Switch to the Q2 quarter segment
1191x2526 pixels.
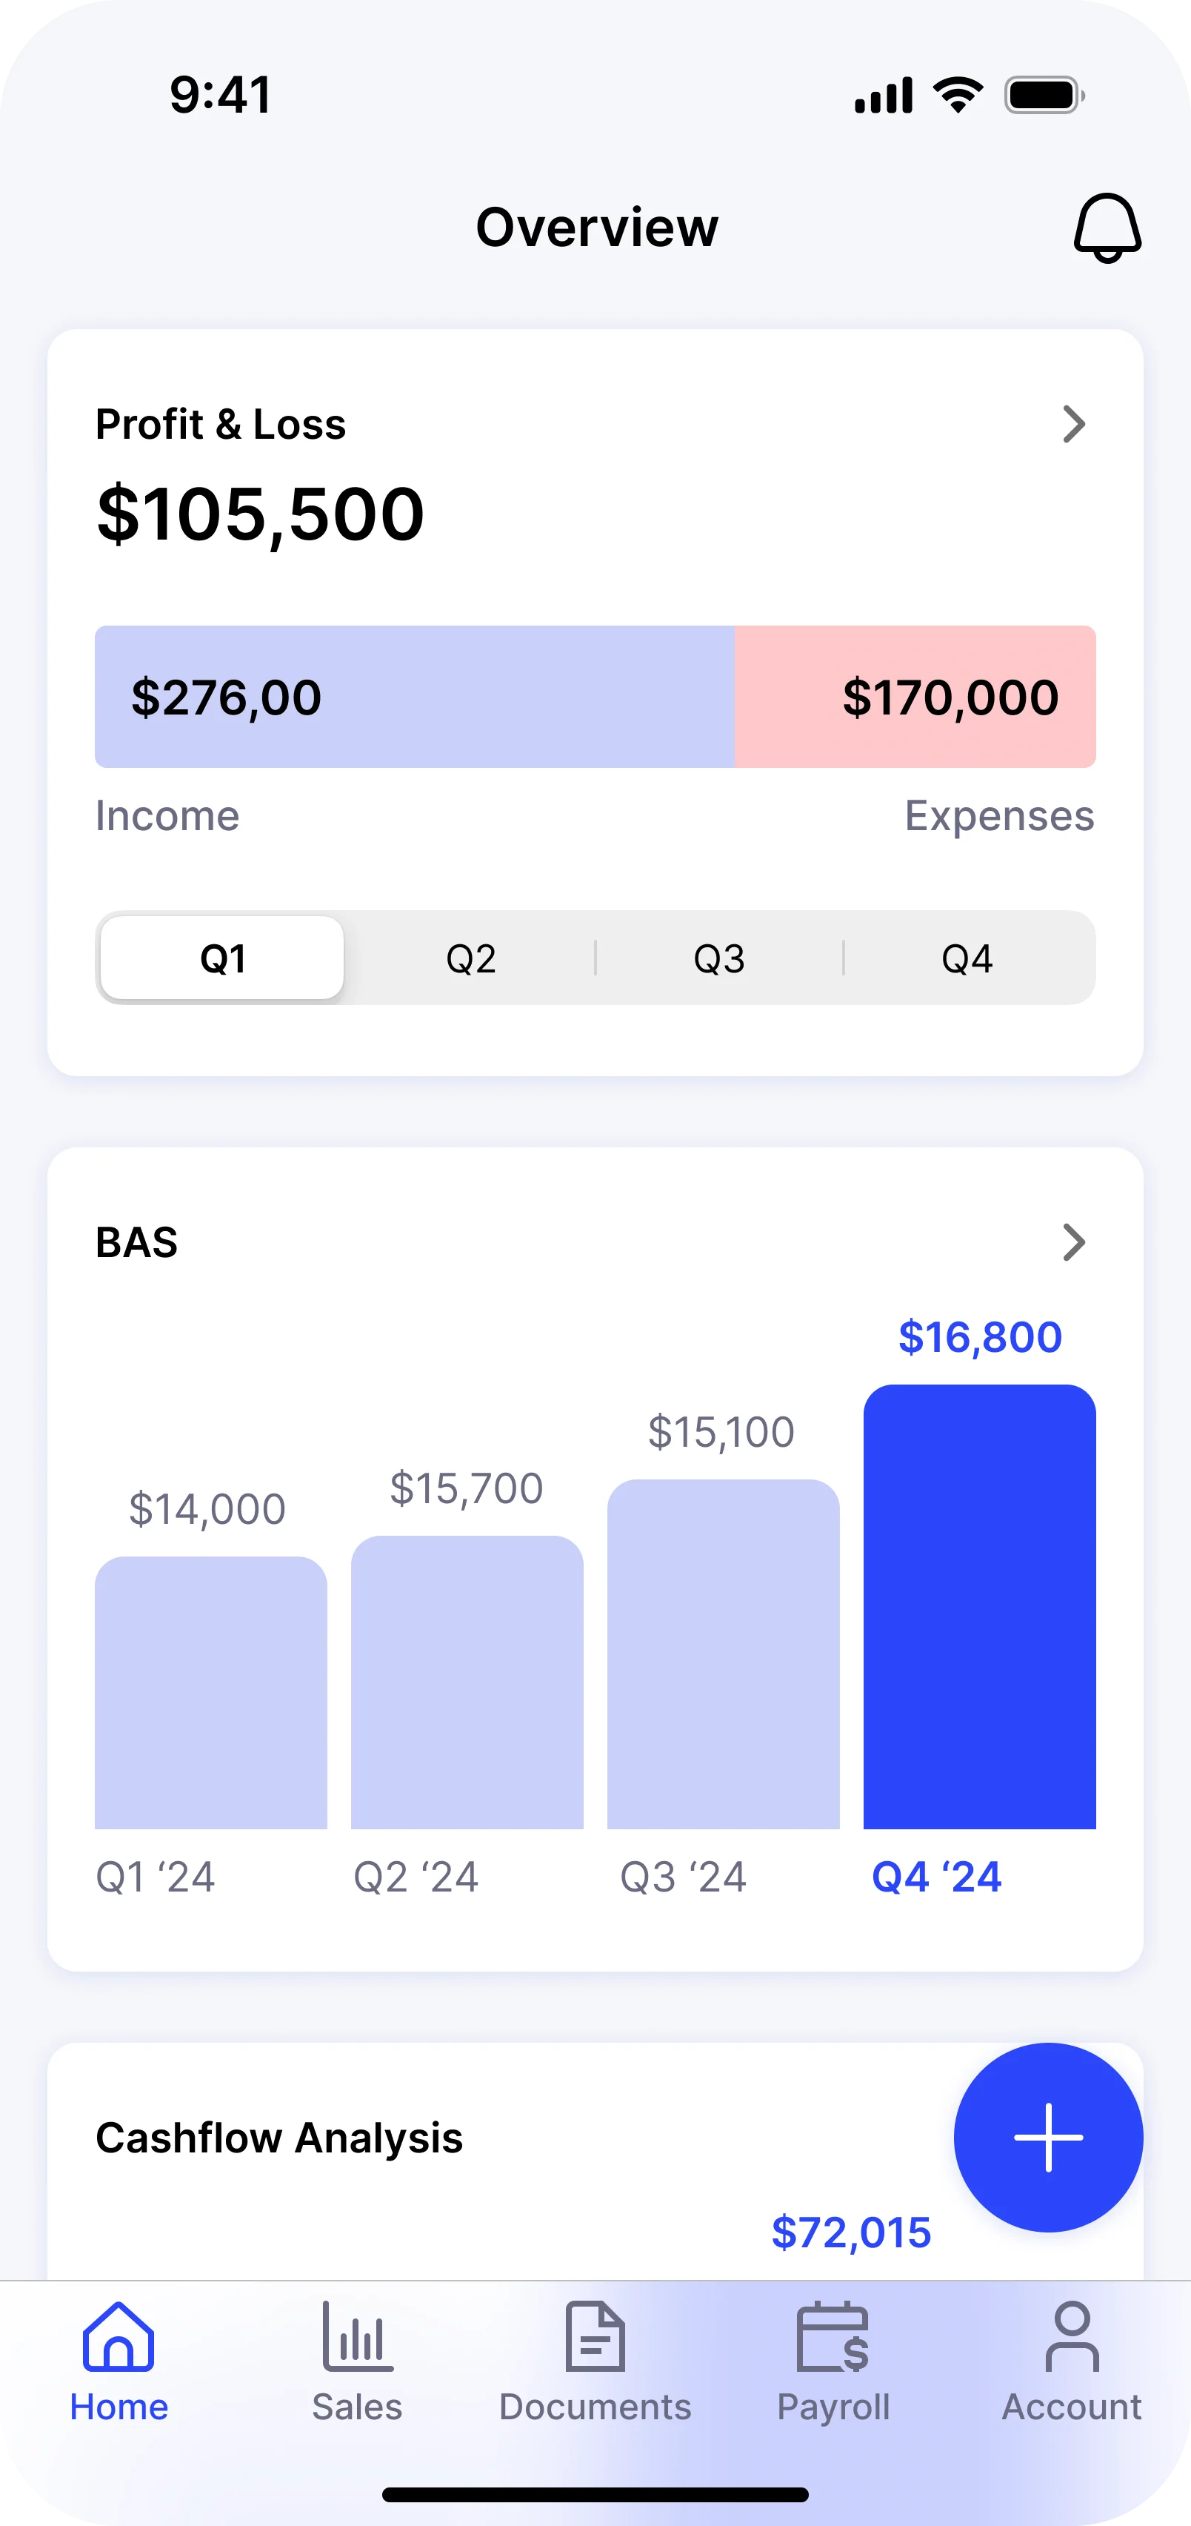click(470, 958)
